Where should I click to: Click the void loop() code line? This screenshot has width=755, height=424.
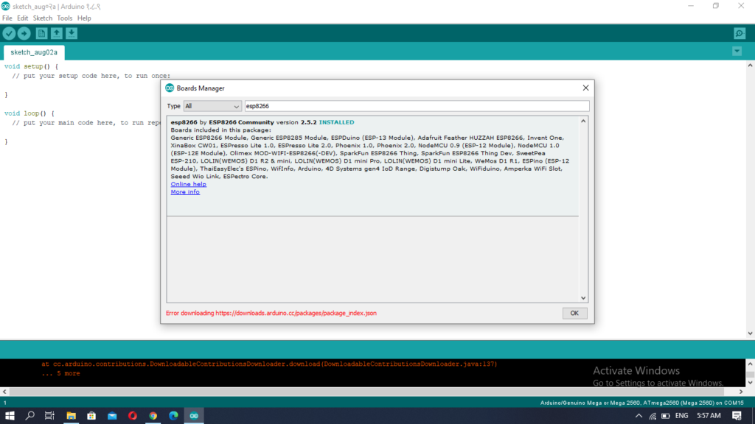pyautogui.click(x=29, y=113)
